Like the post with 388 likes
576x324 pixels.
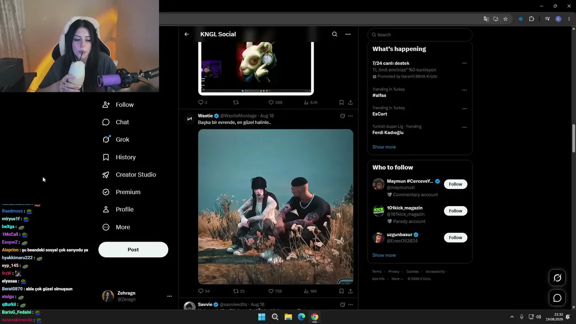(x=275, y=103)
